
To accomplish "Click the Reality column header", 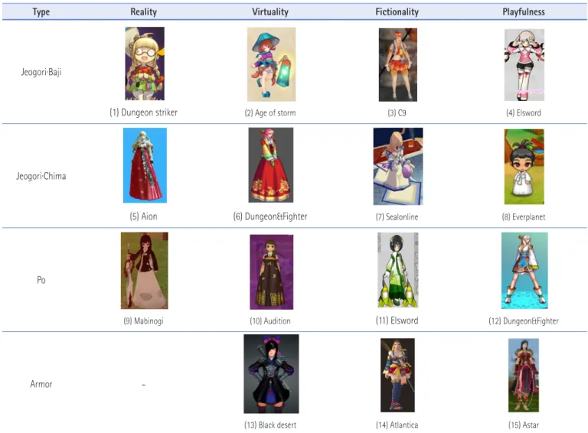I will 144,11.
